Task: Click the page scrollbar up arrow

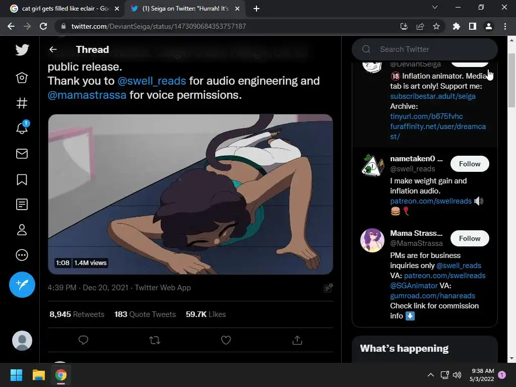Action: coord(511,40)
